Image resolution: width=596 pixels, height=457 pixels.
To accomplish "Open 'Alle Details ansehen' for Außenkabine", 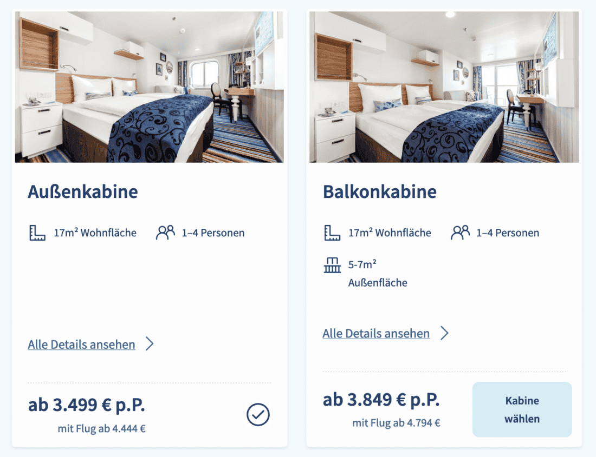I will click(x=82, y=345).
